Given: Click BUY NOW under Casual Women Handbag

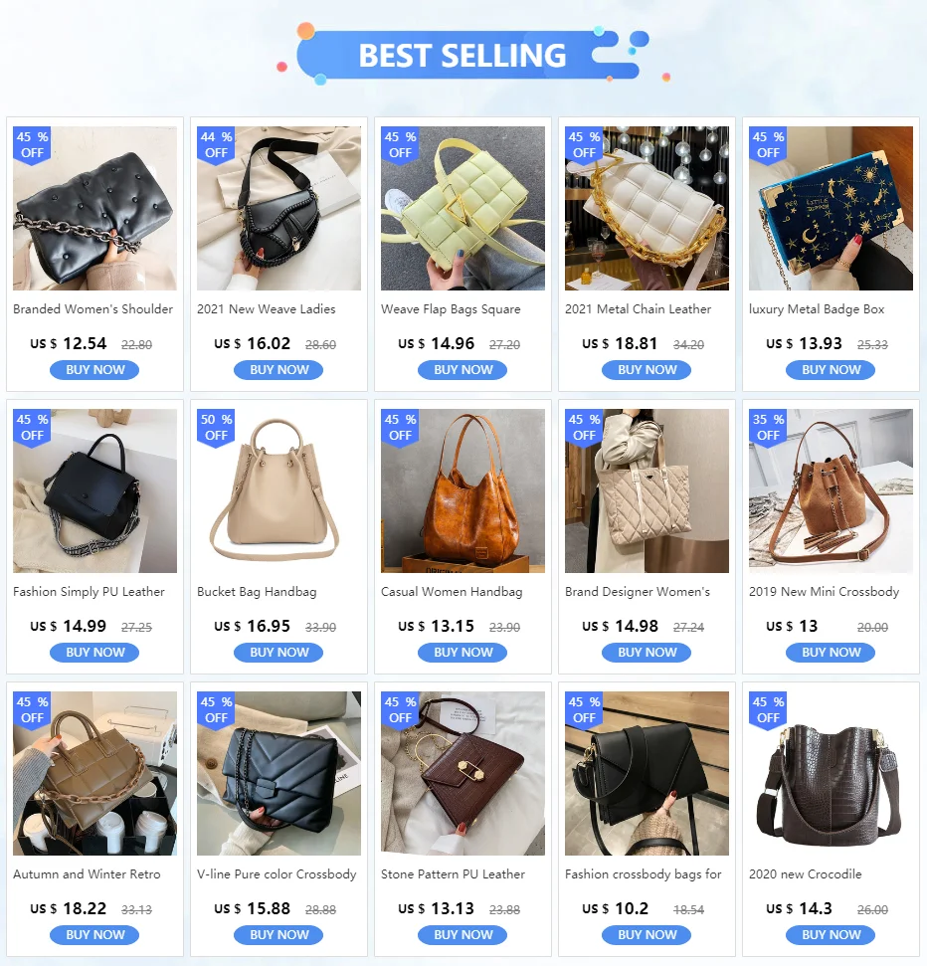Looking at the screenshot, I should (463, 653).
